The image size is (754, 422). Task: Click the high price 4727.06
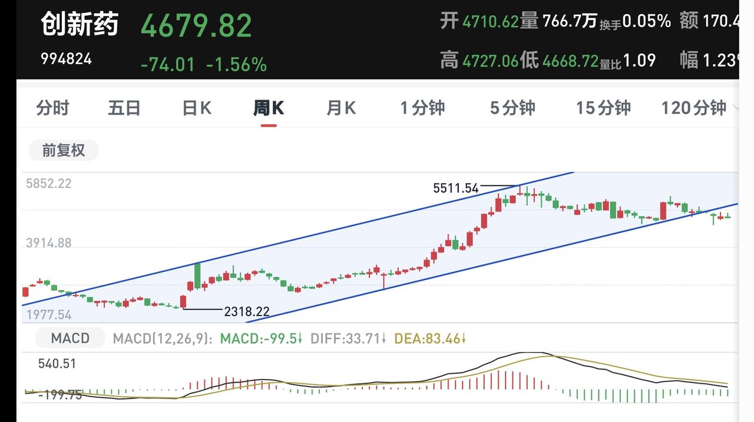pyautogui.click(x=490, y=60)
